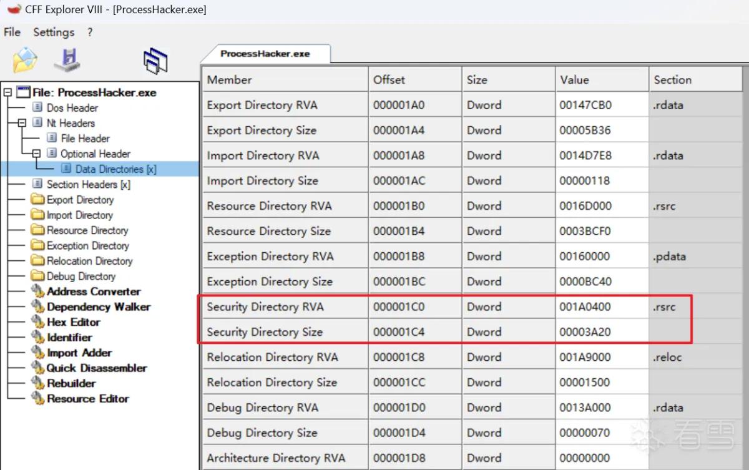The height and width of the screenshot is (470, 749).
Task: Click Exception Directory RVA value 00160000
Action: tap(602, 256)
